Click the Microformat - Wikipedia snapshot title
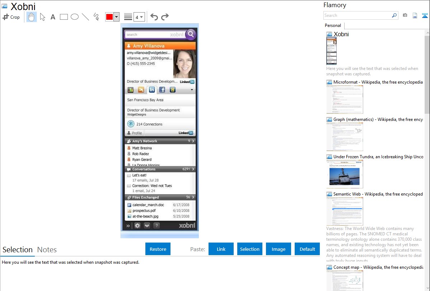This screenshot has height=291, width=430. pos(378,82)
